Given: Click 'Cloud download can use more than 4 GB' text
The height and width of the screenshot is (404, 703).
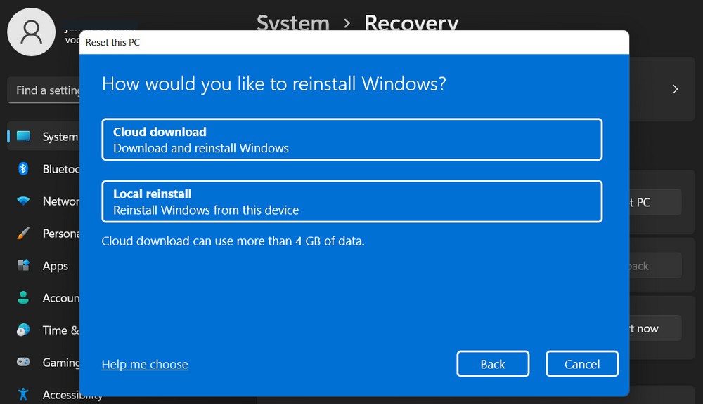Looking at the screenshot, I should [233, 241].
